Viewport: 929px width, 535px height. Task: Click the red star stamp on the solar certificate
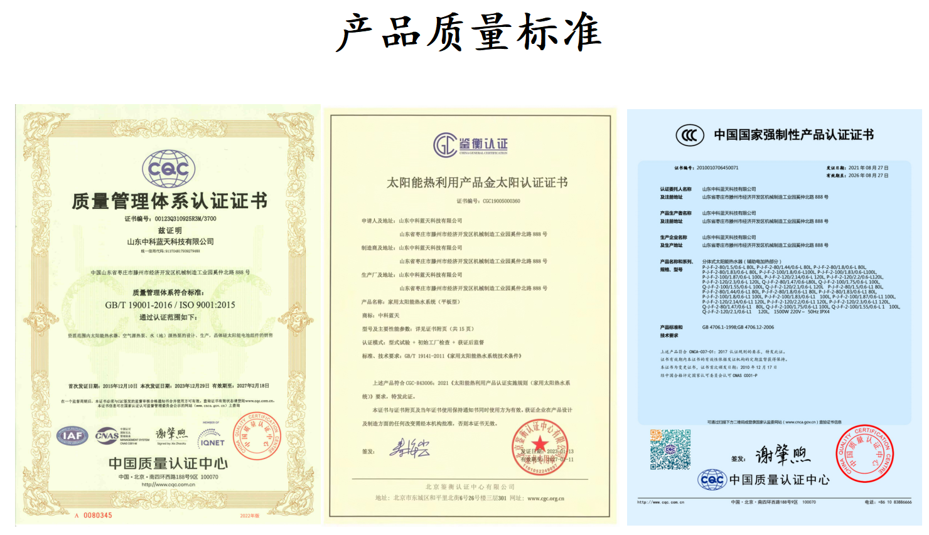540,446
